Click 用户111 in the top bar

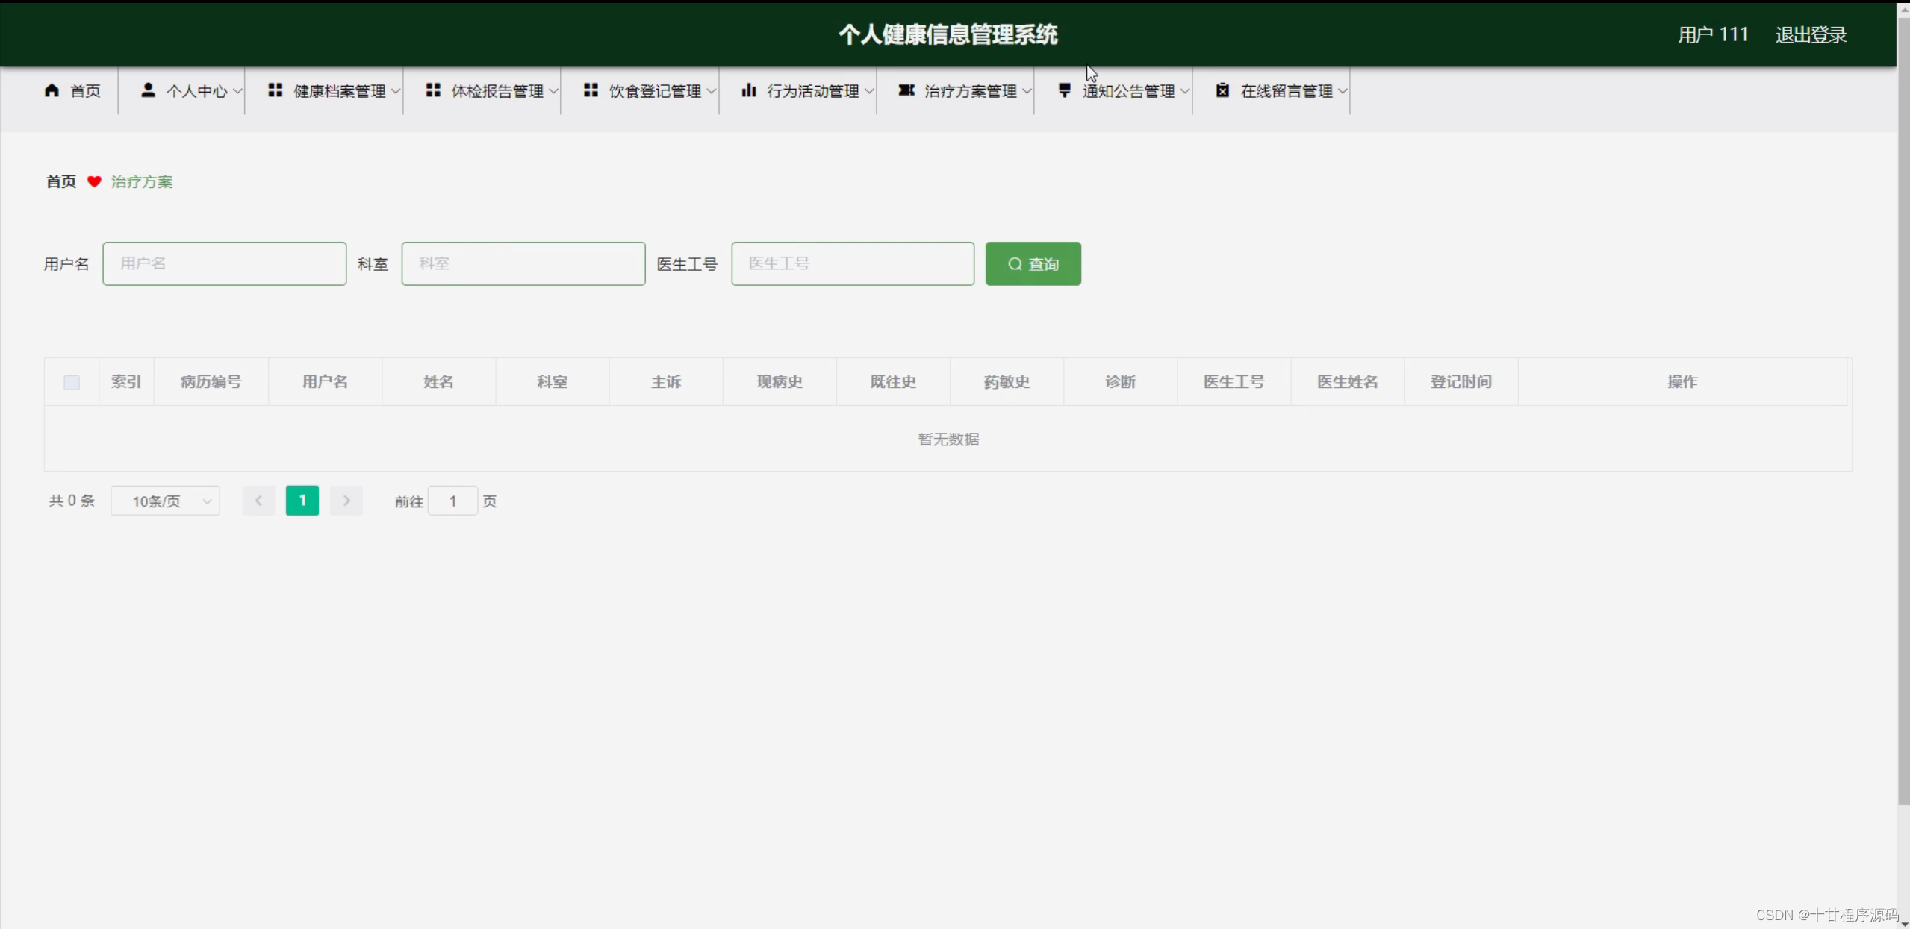pos(1712,34)
